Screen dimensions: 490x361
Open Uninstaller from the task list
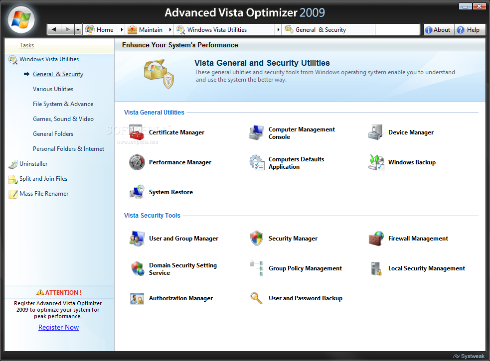click(x=33, y=164)
